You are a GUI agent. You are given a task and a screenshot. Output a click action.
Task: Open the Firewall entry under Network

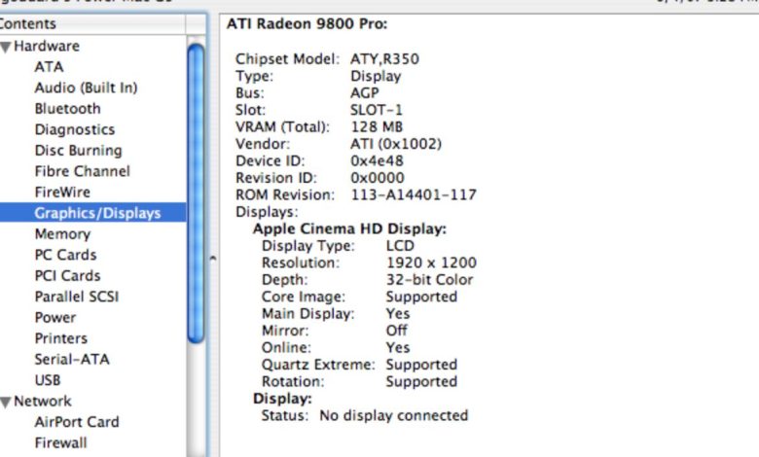(x=60, y=443)
